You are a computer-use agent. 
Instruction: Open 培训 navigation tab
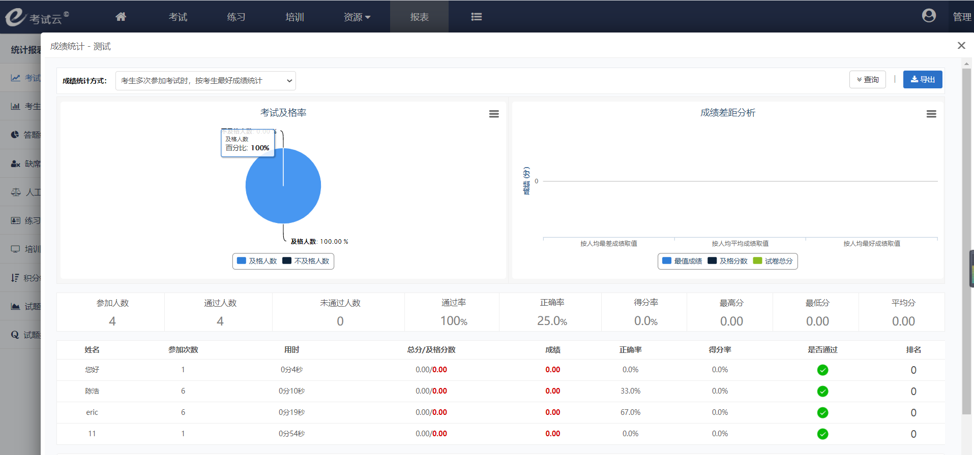pos(295,17)
